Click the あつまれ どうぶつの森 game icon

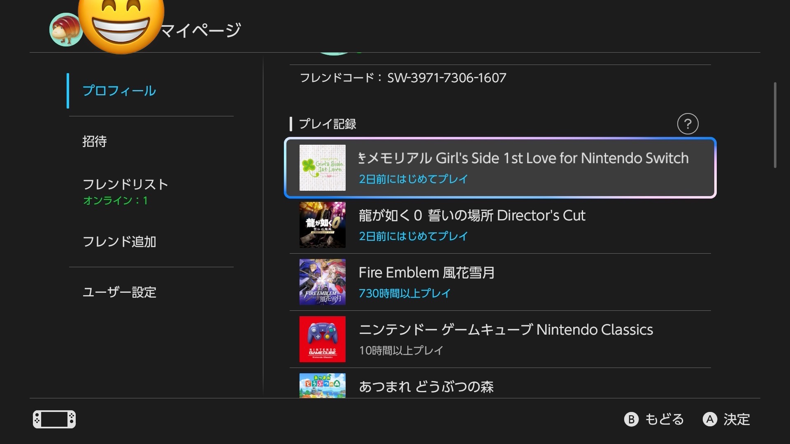[x=322, y=386]
